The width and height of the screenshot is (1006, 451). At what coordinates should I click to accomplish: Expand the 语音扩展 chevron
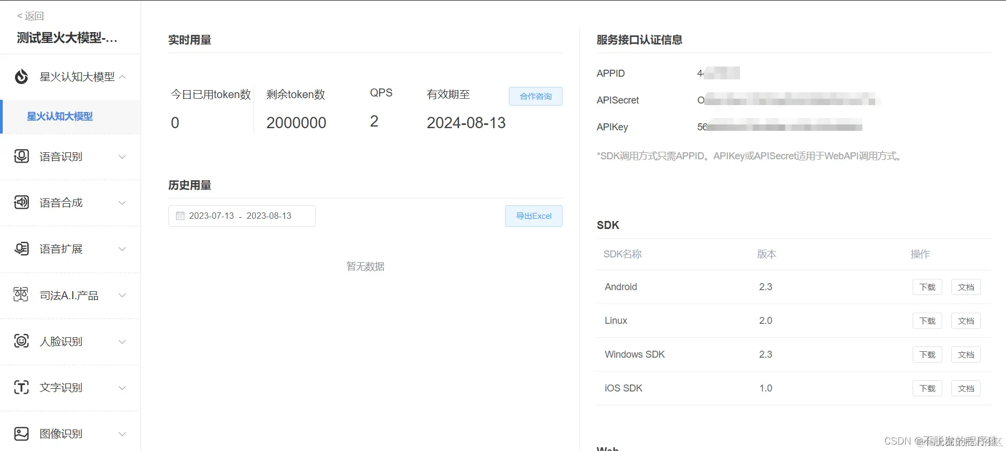(122, 249)
